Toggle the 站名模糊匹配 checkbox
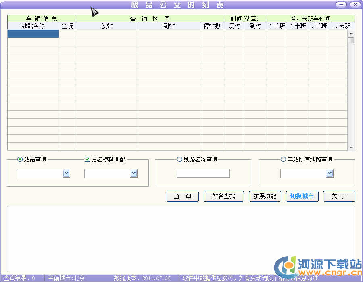 (87, 159)
